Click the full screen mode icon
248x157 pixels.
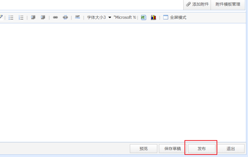(166, 17)
